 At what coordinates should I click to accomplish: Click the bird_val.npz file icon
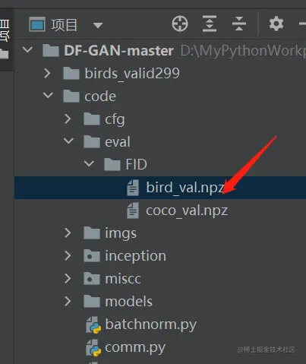pyautogui.click(x=133, y=188)
